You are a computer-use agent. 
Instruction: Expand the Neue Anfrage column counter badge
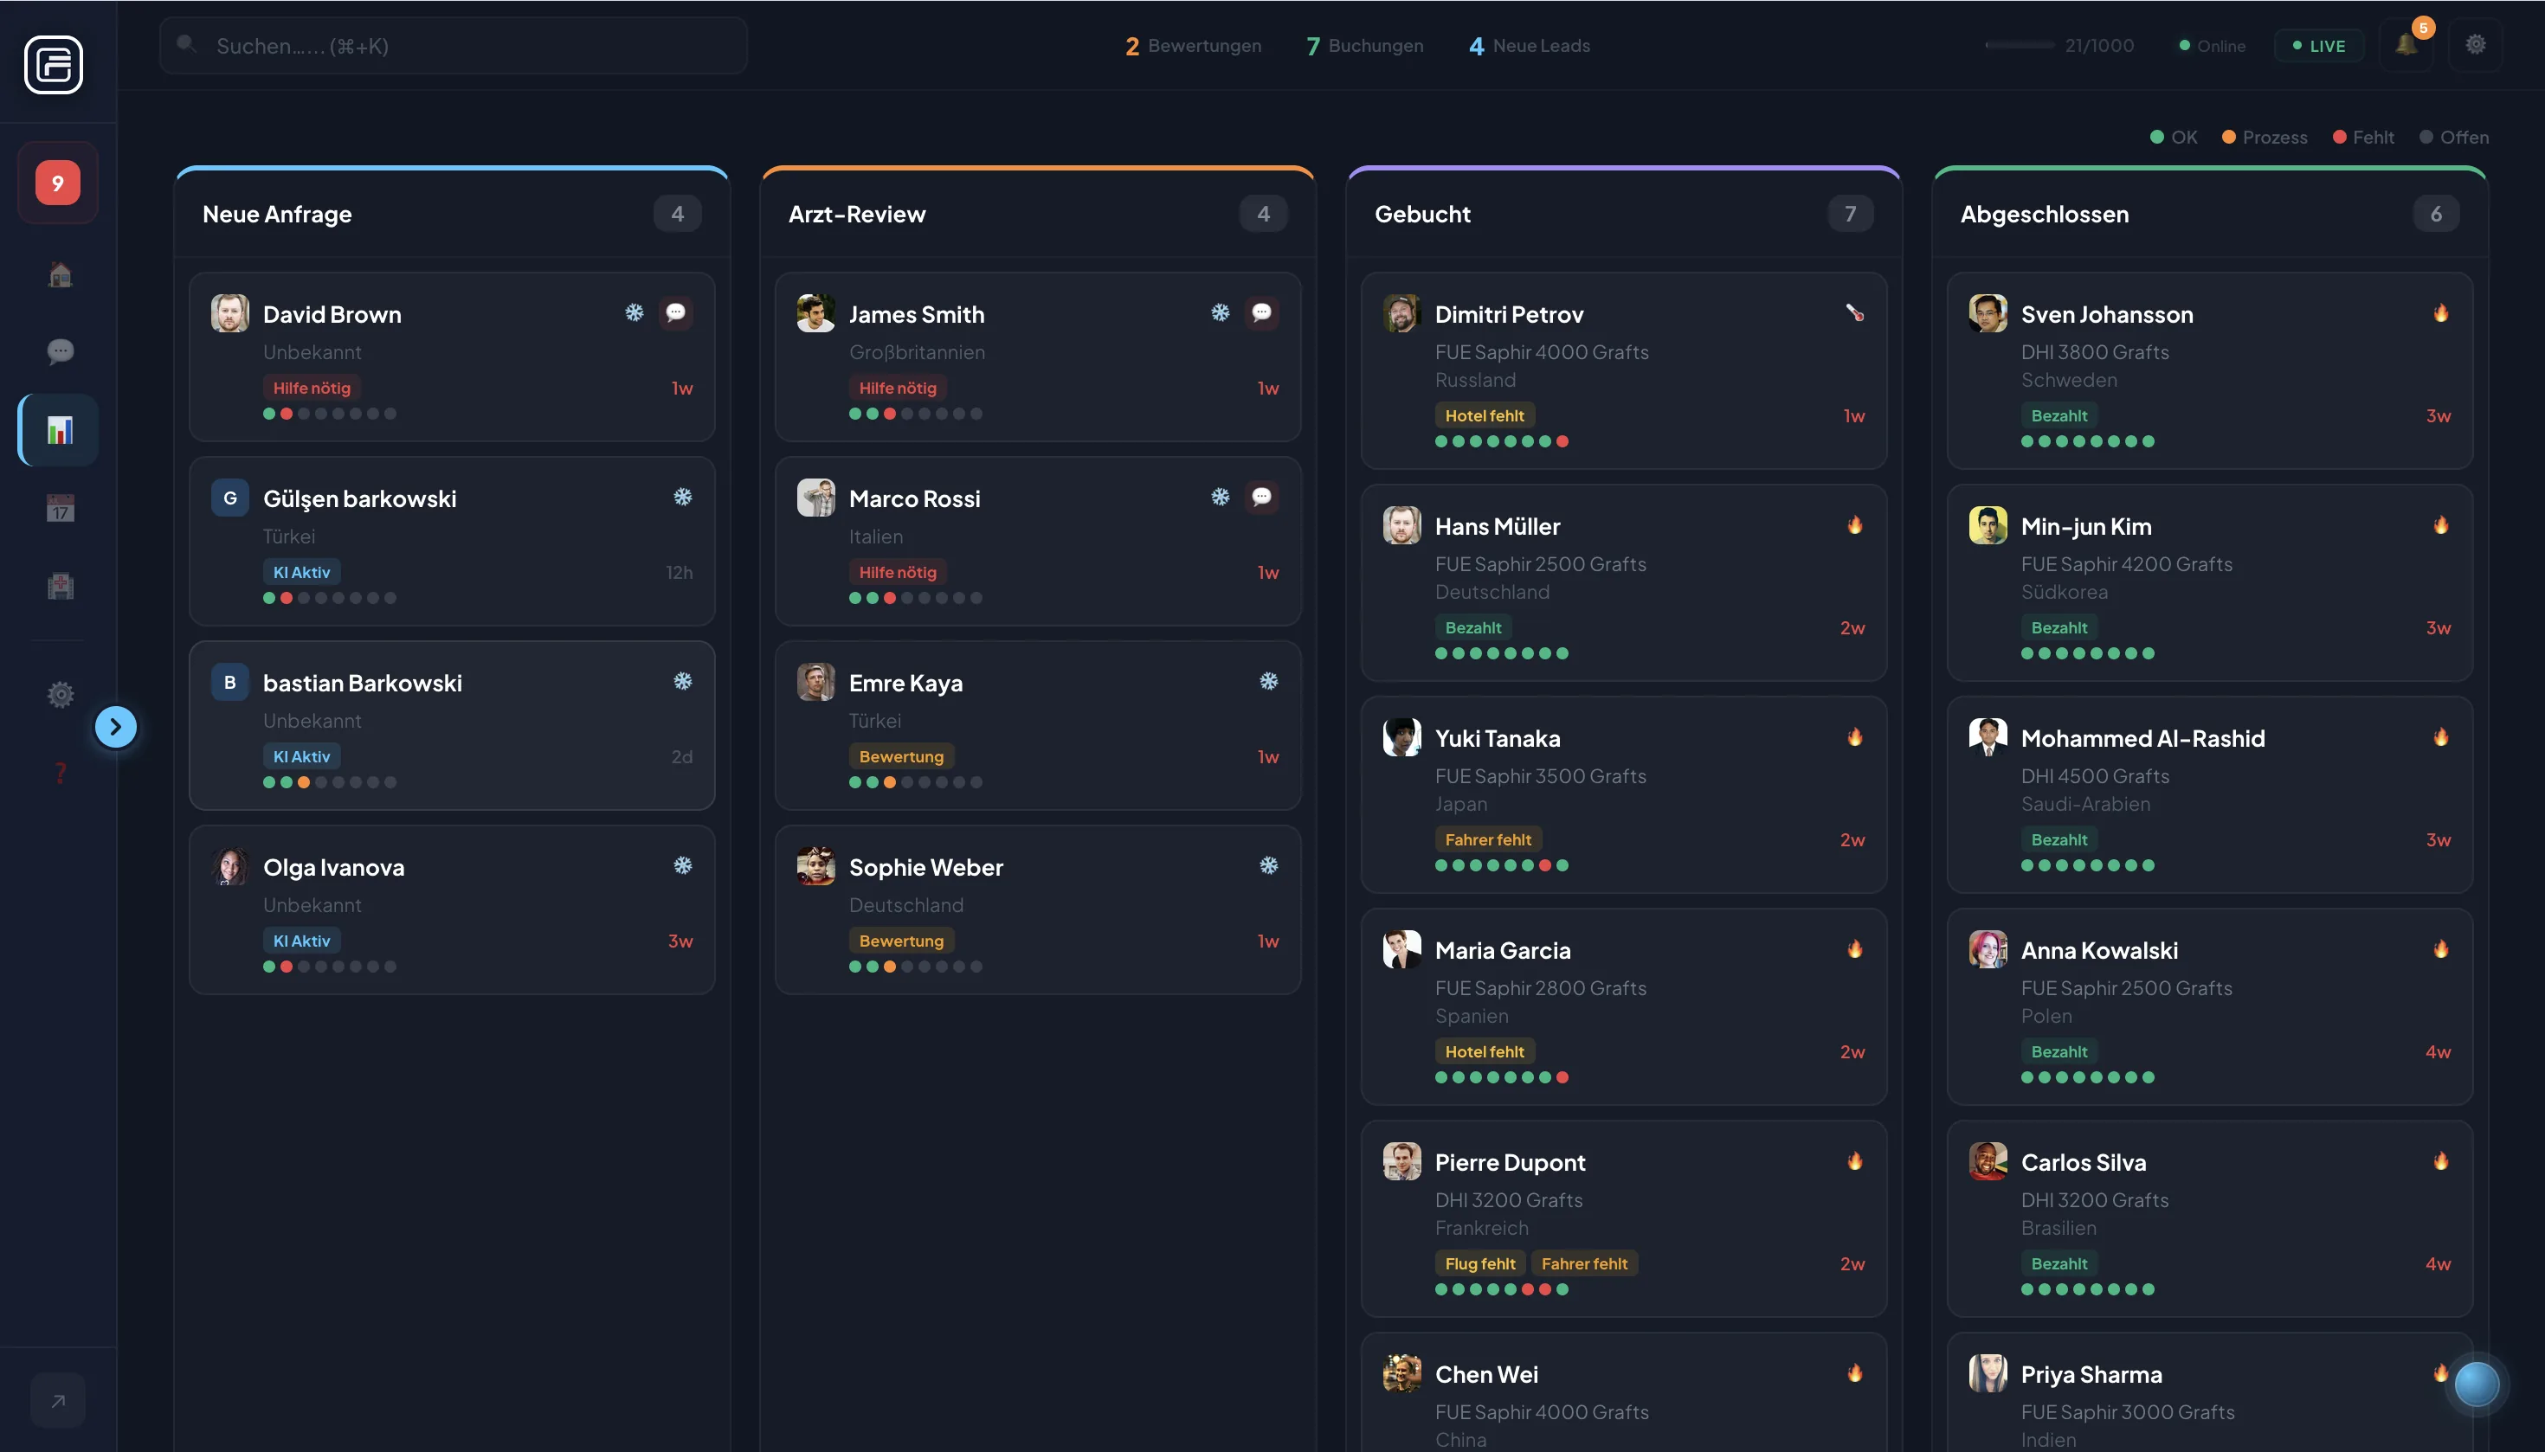pos(676,214)
